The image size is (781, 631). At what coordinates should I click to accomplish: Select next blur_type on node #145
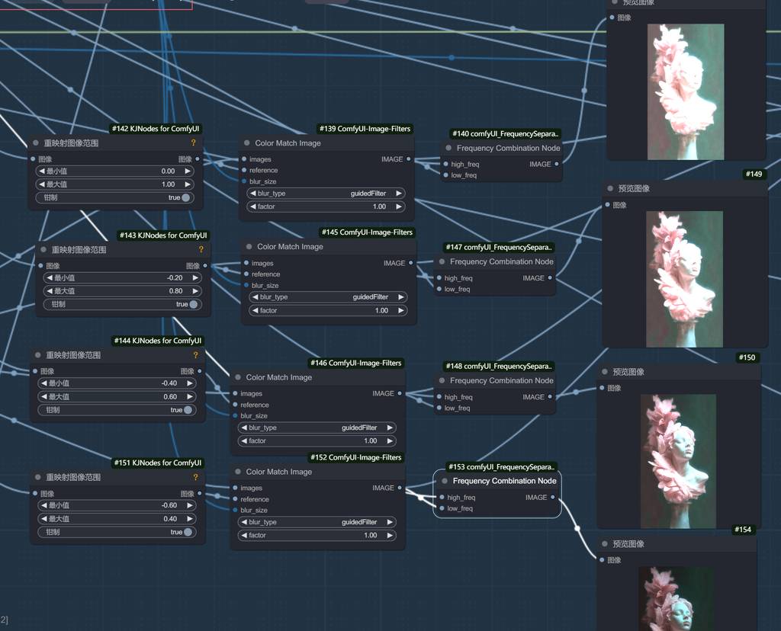[x=401, y=297]
